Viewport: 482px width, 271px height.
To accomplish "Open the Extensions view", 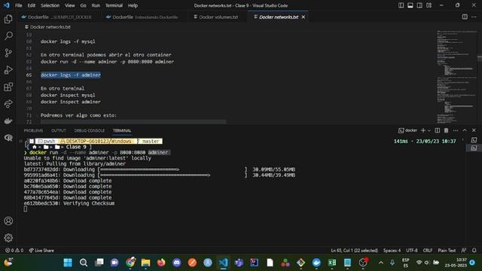I will click(x=8, y=87).
